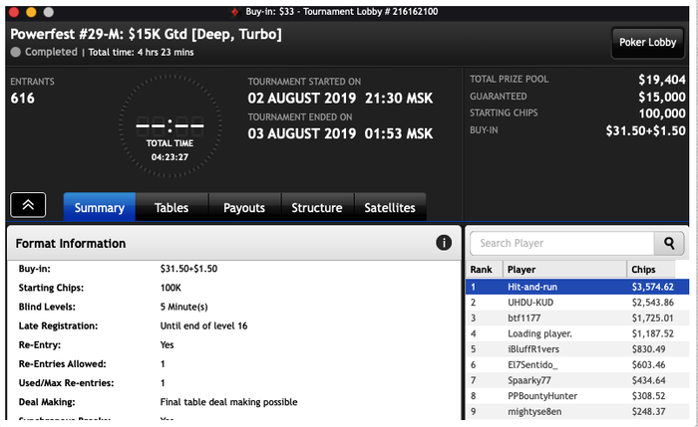
Task: Click the macOS grey zoom button
Action: pos(48,12)
